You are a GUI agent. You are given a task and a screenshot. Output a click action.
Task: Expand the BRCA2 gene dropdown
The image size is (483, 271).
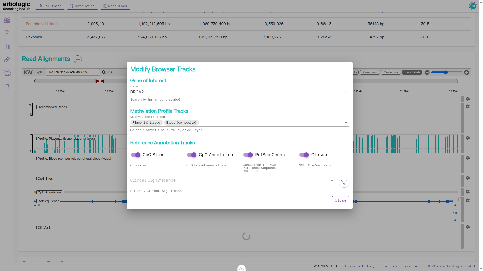346,92
